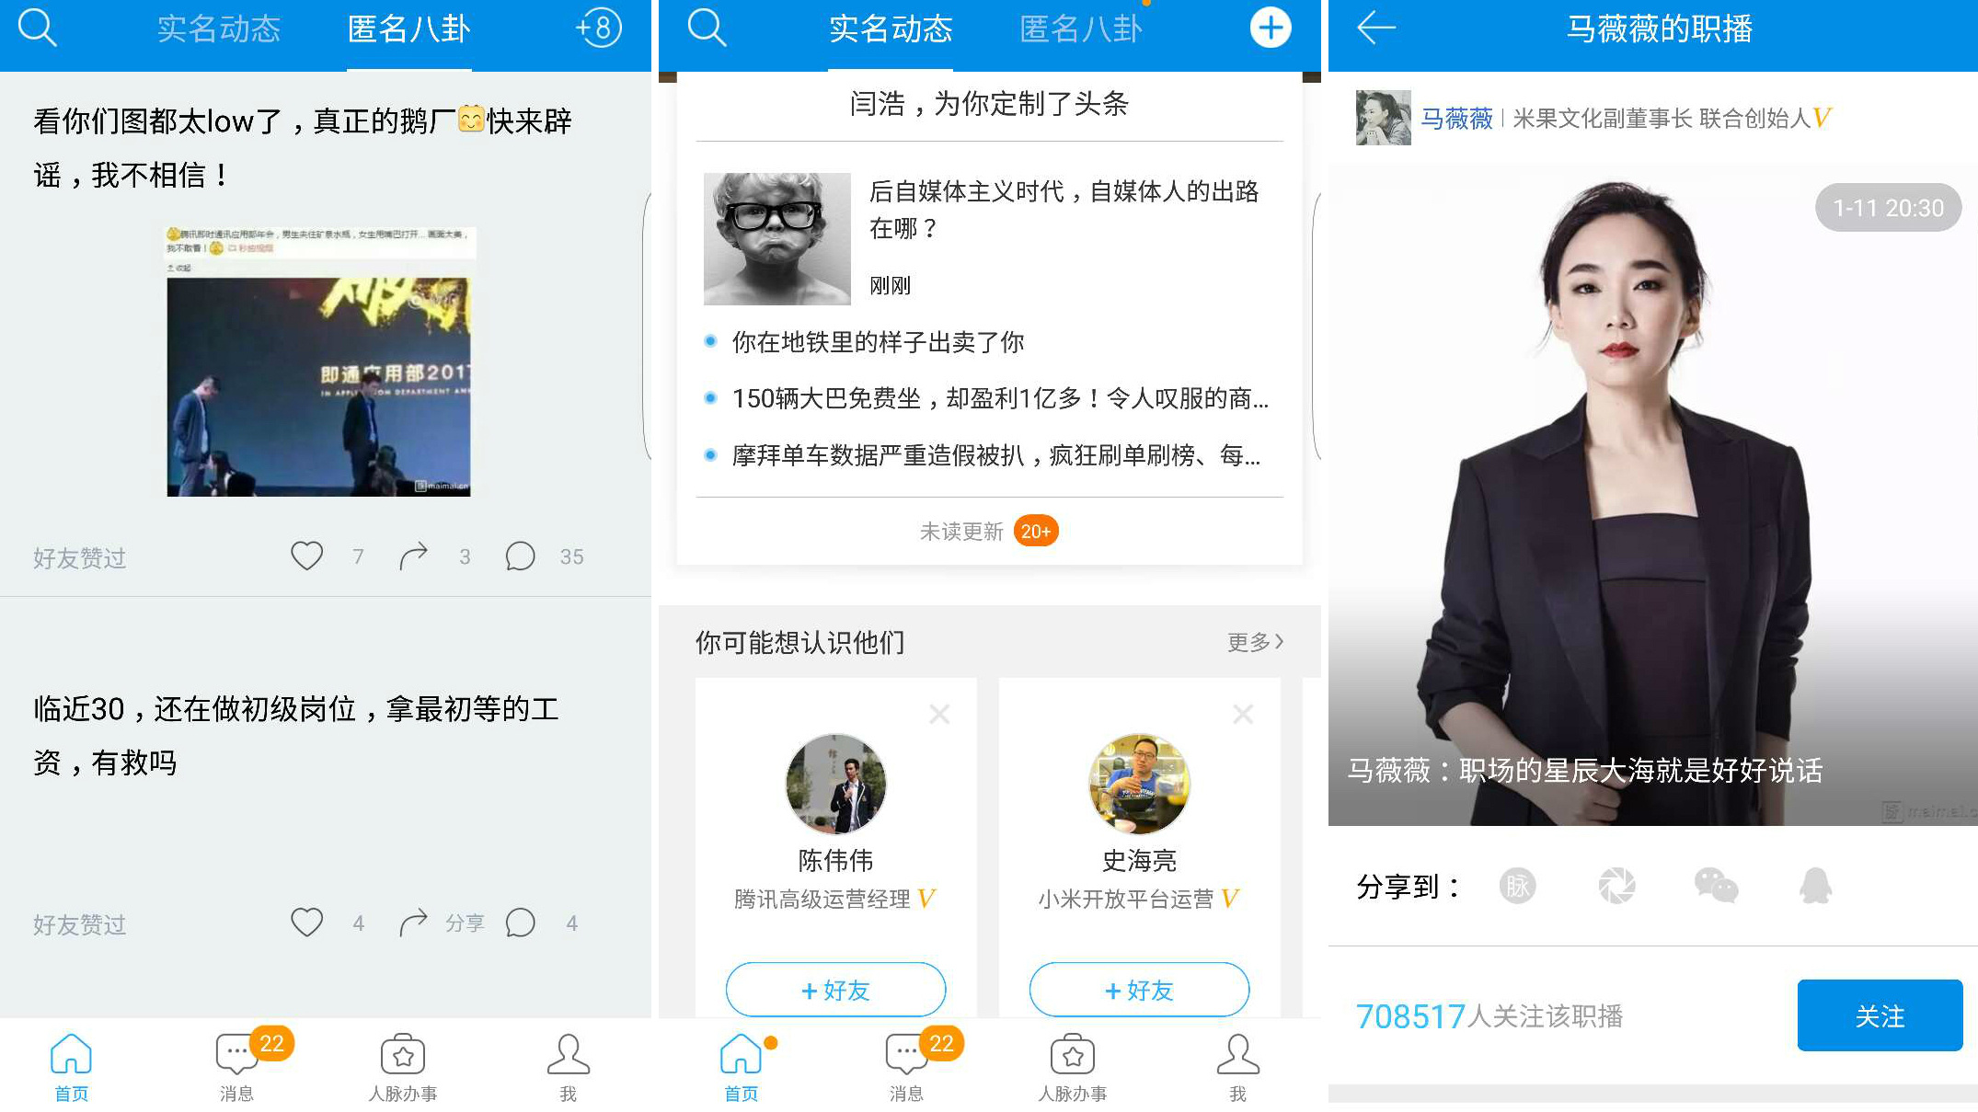The image size is (1978, 1112).
Task: Open 马薇薇 profile name link
Action: pyautogui.click(x=1456, y=119)
